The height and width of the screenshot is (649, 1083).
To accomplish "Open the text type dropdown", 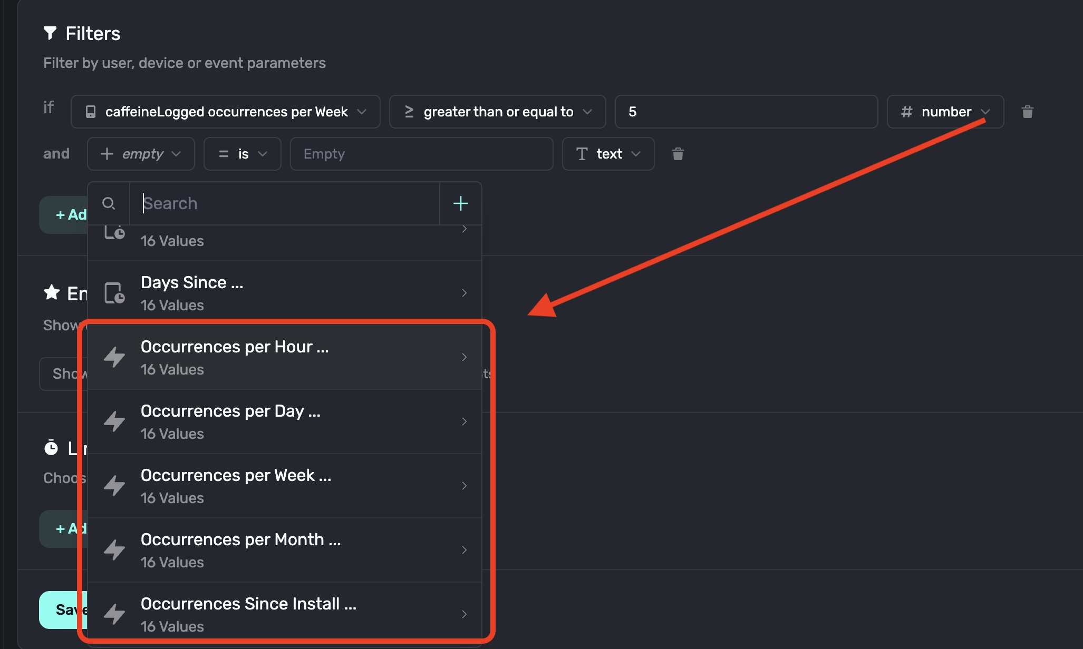I will click(608, 154).
